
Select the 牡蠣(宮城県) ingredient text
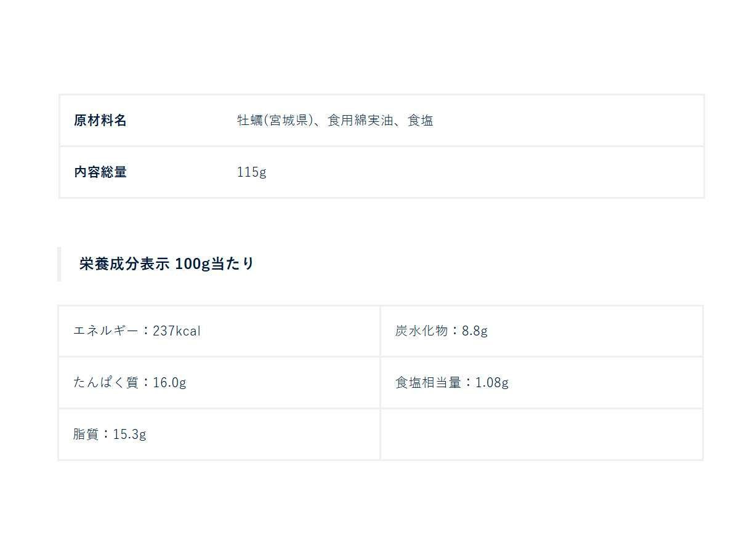pos(272,121)
